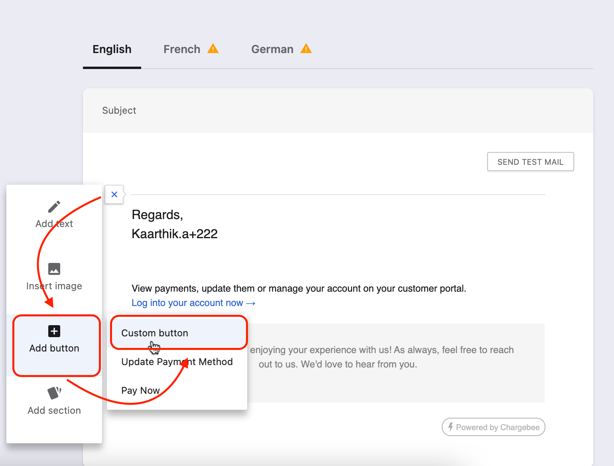Click the Powered by Chargebee text
Image resolution: width=614 pixels, height=466 pixels.
[x=498, y=427]
